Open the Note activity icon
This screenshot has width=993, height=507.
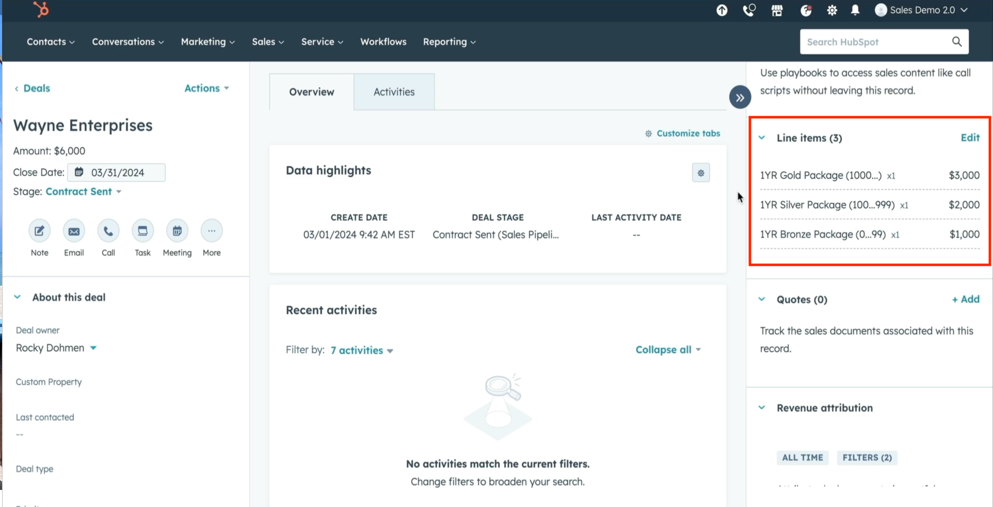[x=39, y=231]
